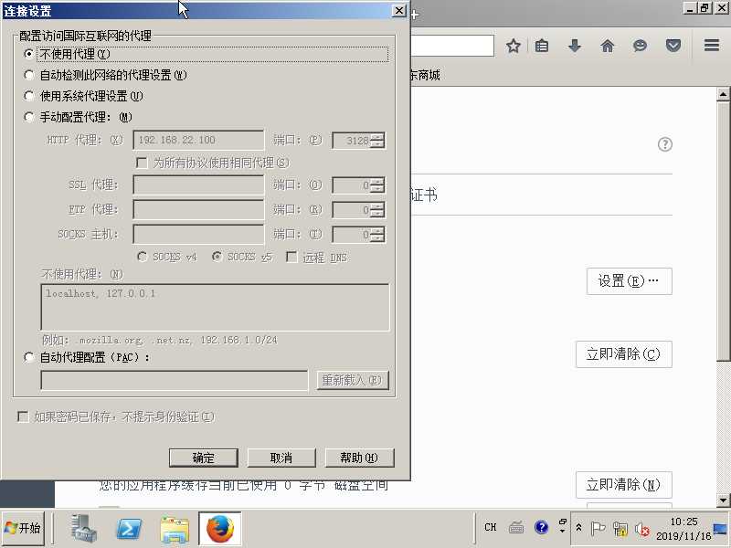731x548 pixels.
Task: Click the 证书 tab label in options
Action: [424, 195]
